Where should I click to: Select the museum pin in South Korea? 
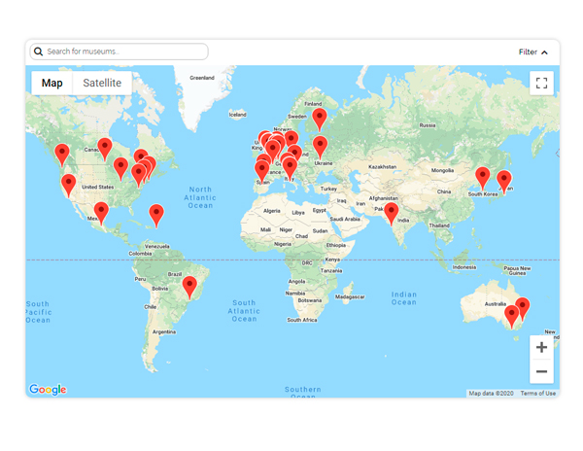click(x=482, y=177)
